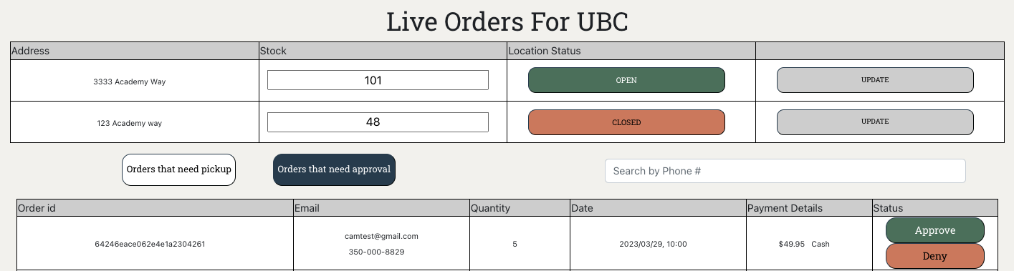Click the camtest@gmail.com email address
1014x271 pixels.
pyautogui.click(x=381, y=236)
